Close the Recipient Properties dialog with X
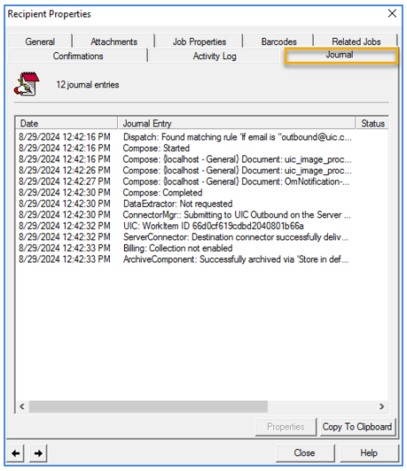Screen dimensions: 407x471 (392, 13)
